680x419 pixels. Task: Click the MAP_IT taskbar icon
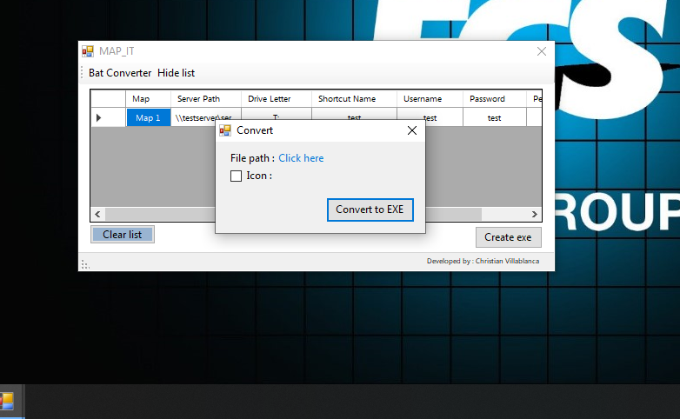(7, 402)
